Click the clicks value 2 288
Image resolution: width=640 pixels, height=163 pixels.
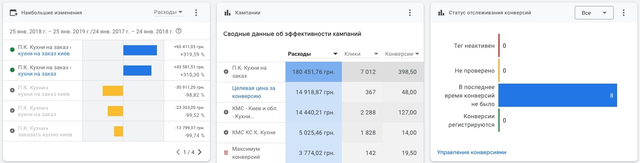368,112
